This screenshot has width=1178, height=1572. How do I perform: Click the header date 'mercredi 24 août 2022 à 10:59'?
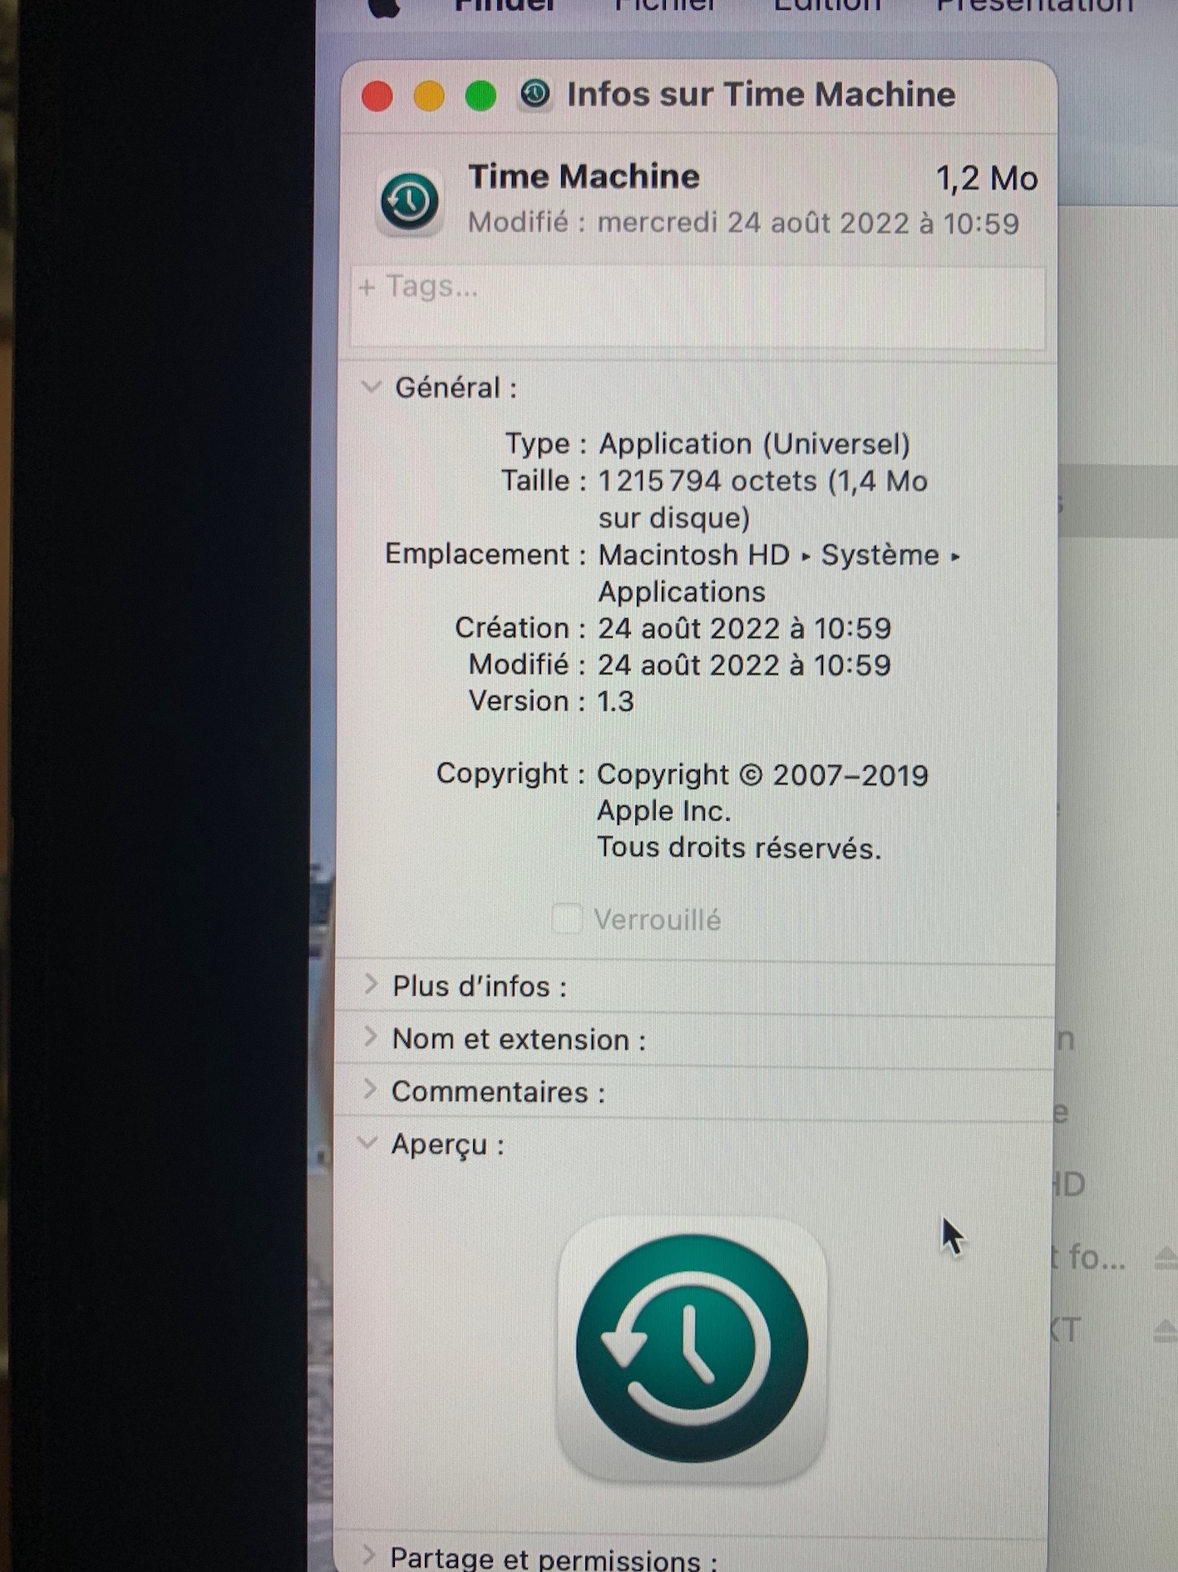(808, 223)
